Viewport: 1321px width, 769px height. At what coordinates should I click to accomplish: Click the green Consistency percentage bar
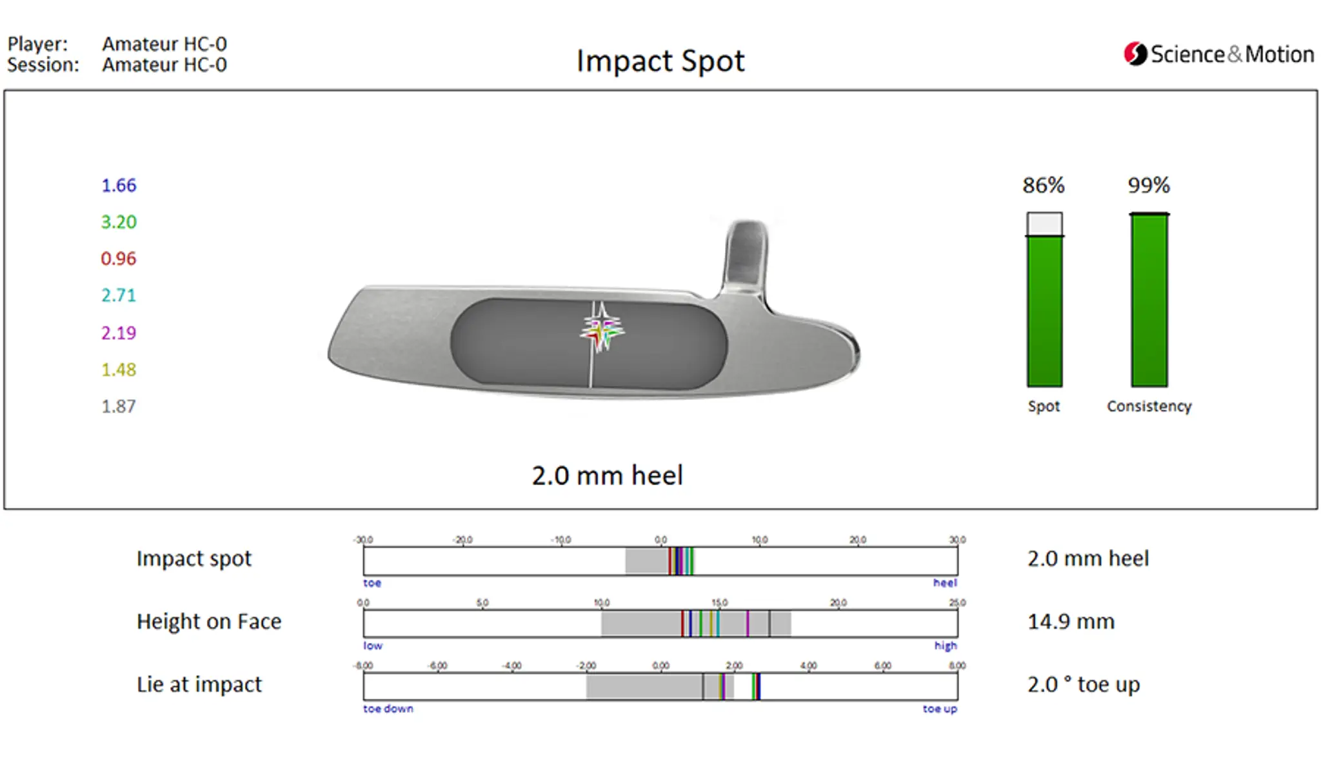coord(1149,300)
